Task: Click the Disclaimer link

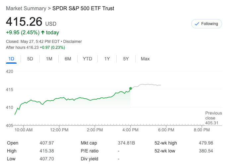Action: point(72,42)
